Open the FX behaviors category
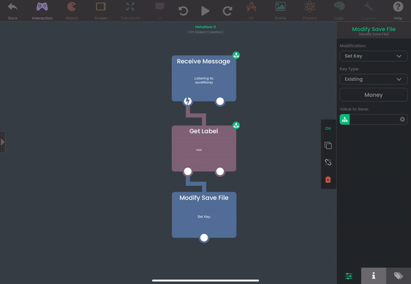The image size is (411, 284). pos(251,10)
